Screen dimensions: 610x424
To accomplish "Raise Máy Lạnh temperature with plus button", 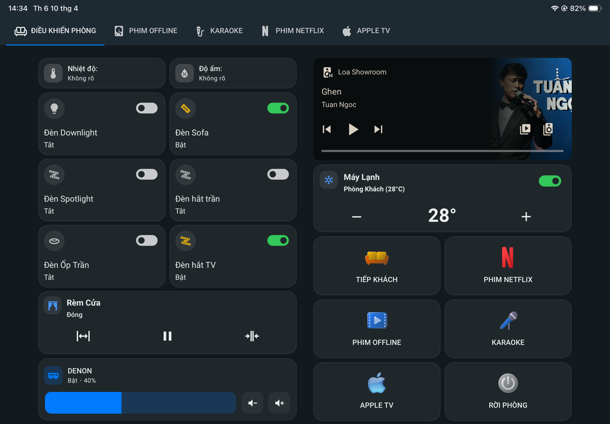I will click(526, 217).
